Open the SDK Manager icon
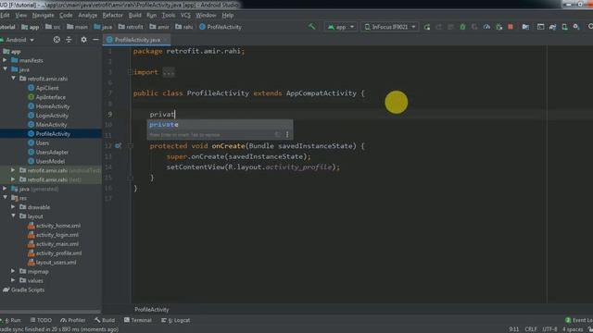593x333 pixels. pos(576,27)
